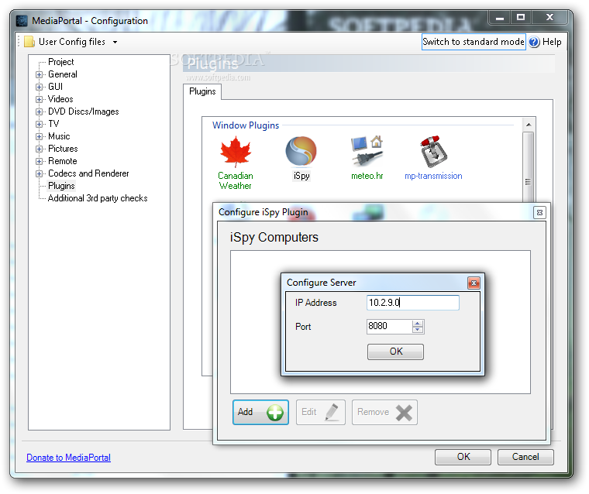Select the DVD Discs/Images tree label

click(x=84, y=111)
